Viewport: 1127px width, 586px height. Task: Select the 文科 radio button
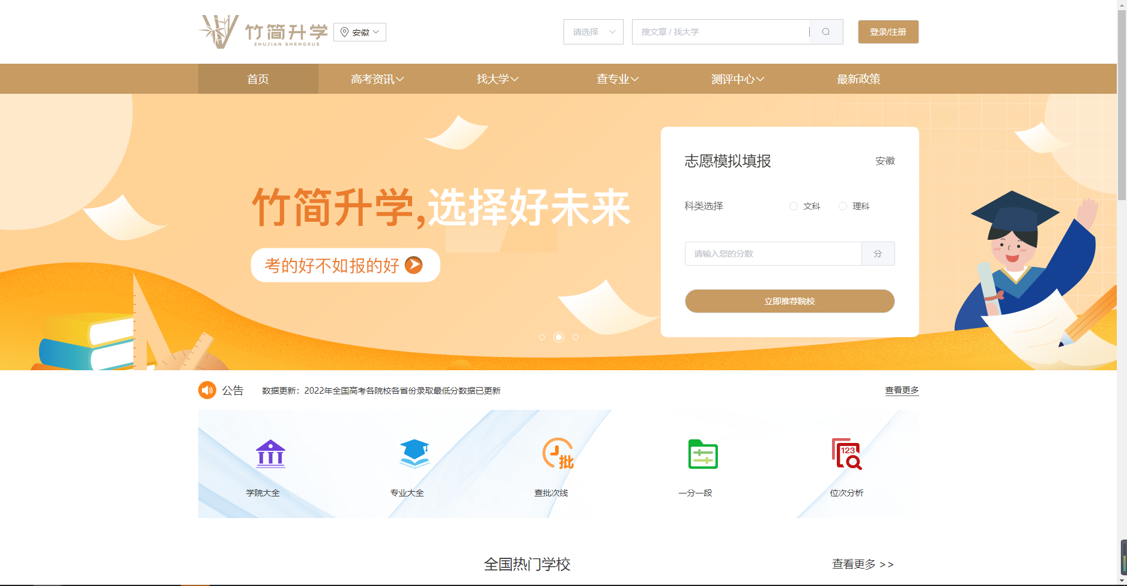pos(793,206)
